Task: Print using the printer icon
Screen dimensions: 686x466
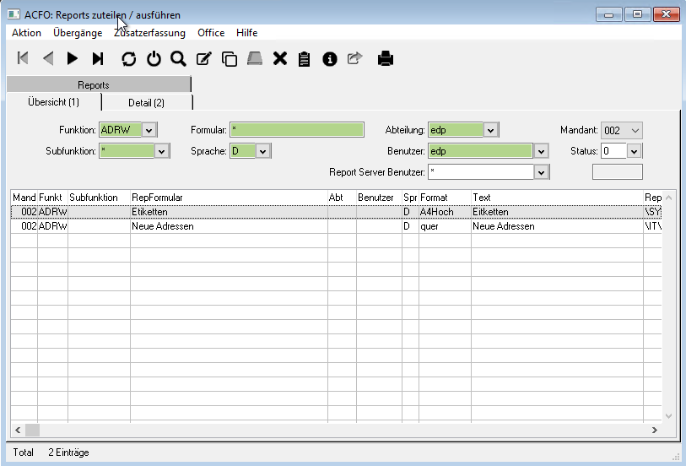Action: 385,58
